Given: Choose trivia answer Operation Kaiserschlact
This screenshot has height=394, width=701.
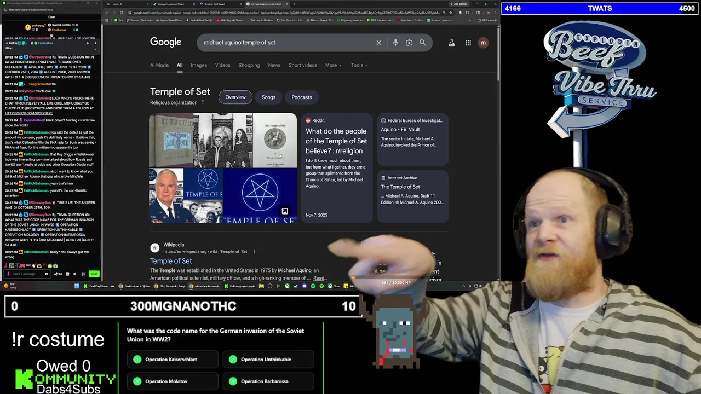Looking at the screenshot, I should [173, 360].
